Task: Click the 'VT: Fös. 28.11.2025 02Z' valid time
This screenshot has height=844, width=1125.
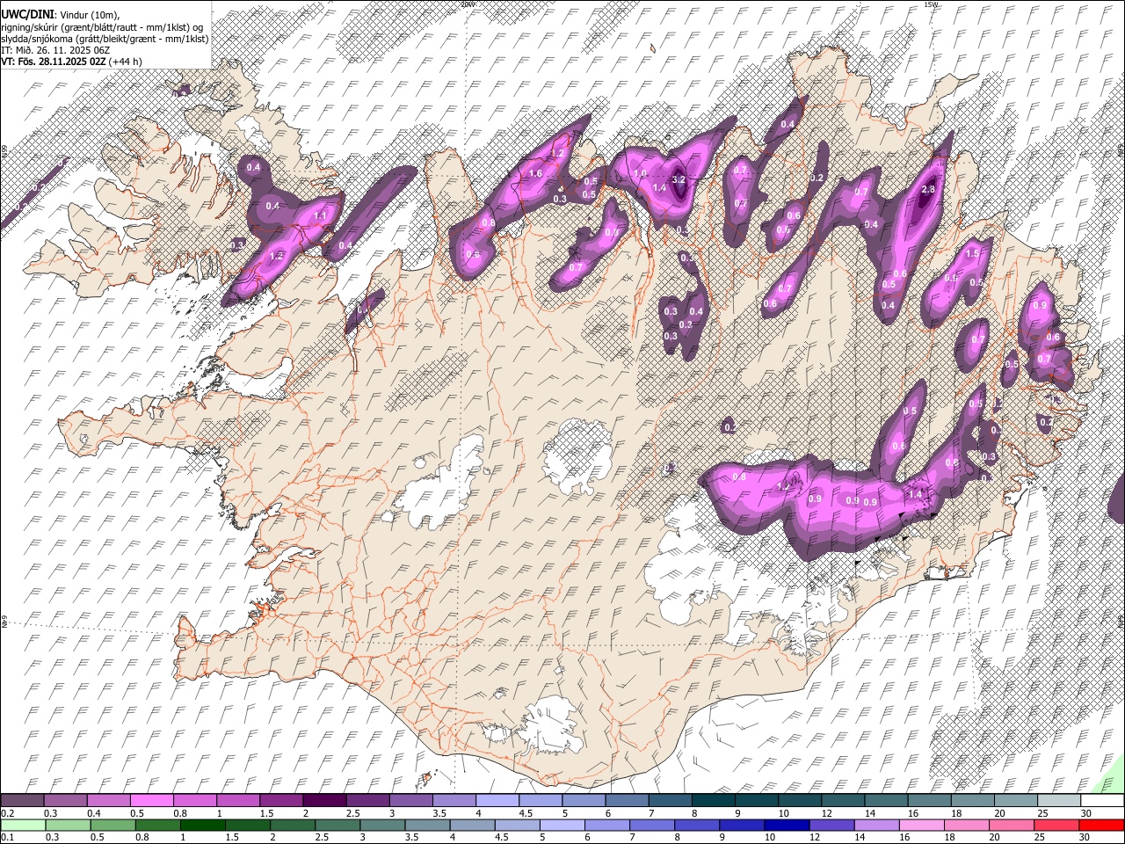Action: [x=54, y=62]
